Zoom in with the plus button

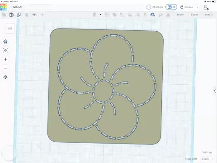[5, 59]
